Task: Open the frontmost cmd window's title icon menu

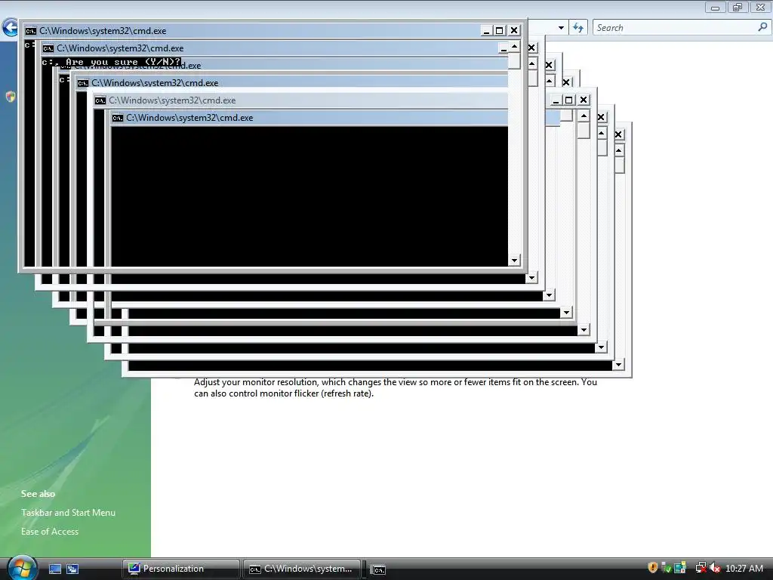Action: coord(30,30)
